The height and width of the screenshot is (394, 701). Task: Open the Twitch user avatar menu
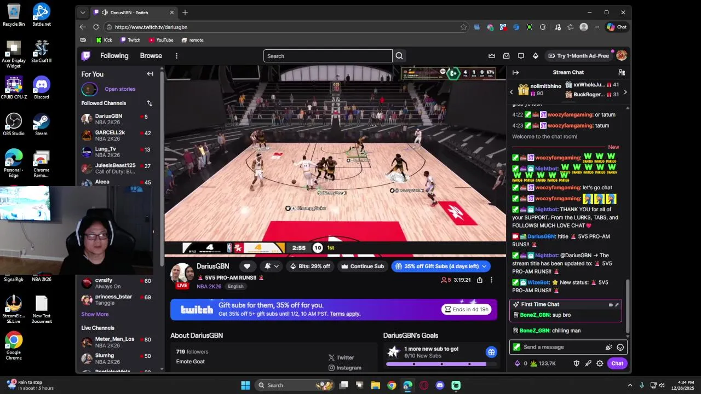click(x=622, y=56)
